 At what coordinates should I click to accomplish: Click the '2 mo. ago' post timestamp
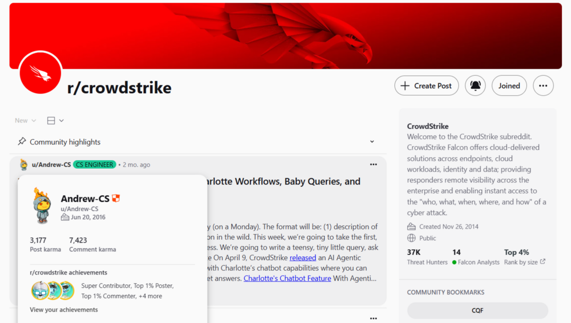pyautogui.click(x=137, y=165)
